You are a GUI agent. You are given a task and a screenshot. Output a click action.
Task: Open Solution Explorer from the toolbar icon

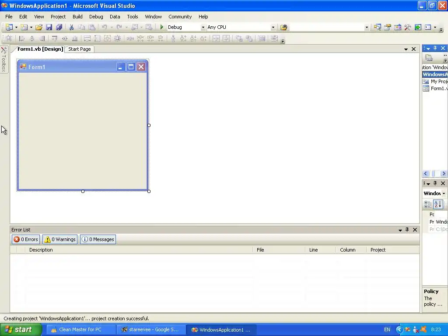(x=378, y=27)
